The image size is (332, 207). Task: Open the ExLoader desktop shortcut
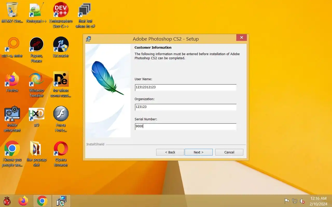pyautogui.click(x=61, y=47)
